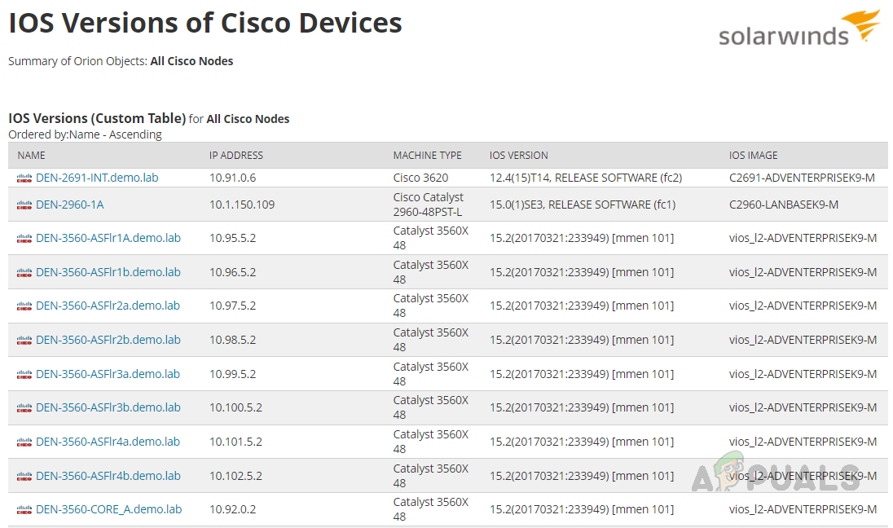This screenshot has width=893, height=528.
Task: Follow the DEN-3560-ASFlr2b.demo.lab link
Action: (108, 340)
